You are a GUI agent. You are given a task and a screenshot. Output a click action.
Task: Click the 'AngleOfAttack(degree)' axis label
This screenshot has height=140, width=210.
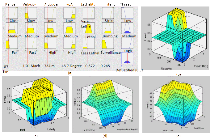click(127, 129)
